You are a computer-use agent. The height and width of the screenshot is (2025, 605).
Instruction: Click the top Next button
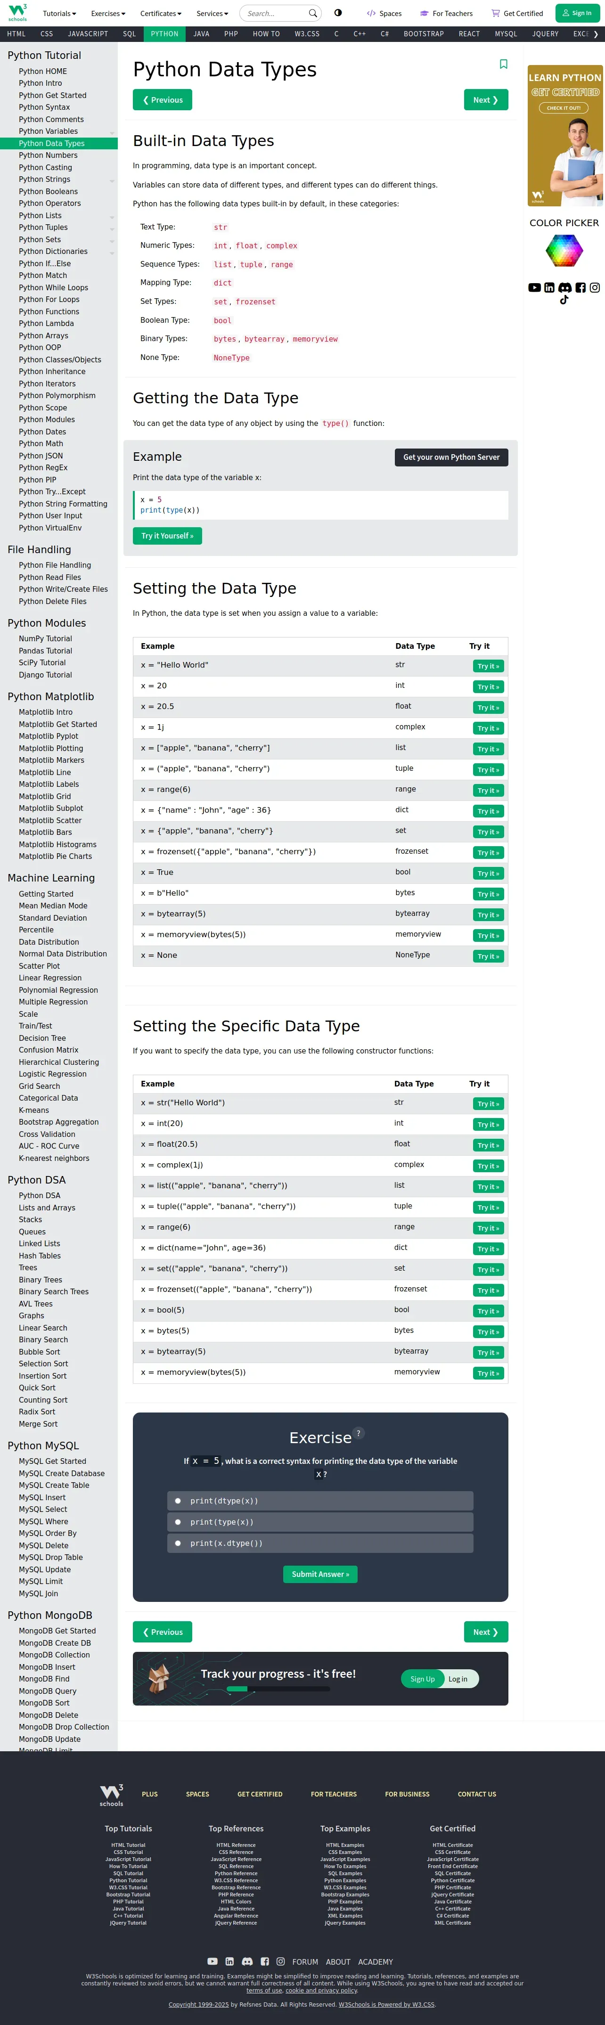click(486, 100)
